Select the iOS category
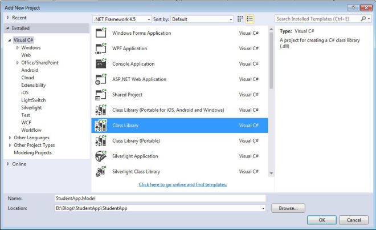This screenshot has height=230, width=376. tap(24, 92)
